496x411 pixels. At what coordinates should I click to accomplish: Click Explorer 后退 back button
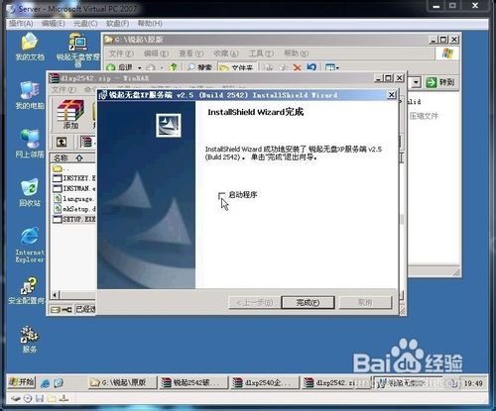point(120,67)
